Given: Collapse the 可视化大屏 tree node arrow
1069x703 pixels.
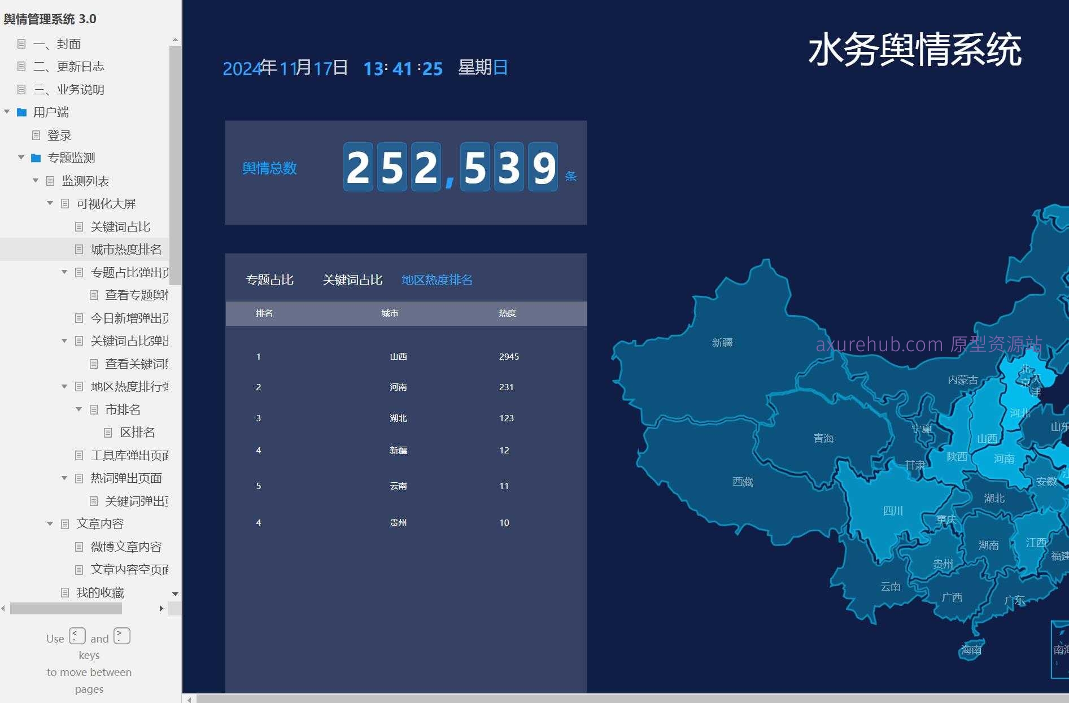Looking at the screenshot, I should click(x=50, y=203).
